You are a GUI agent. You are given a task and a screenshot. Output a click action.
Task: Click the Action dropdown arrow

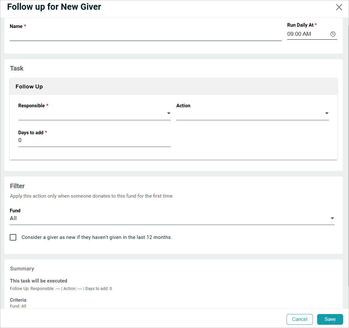coord(327,113)
